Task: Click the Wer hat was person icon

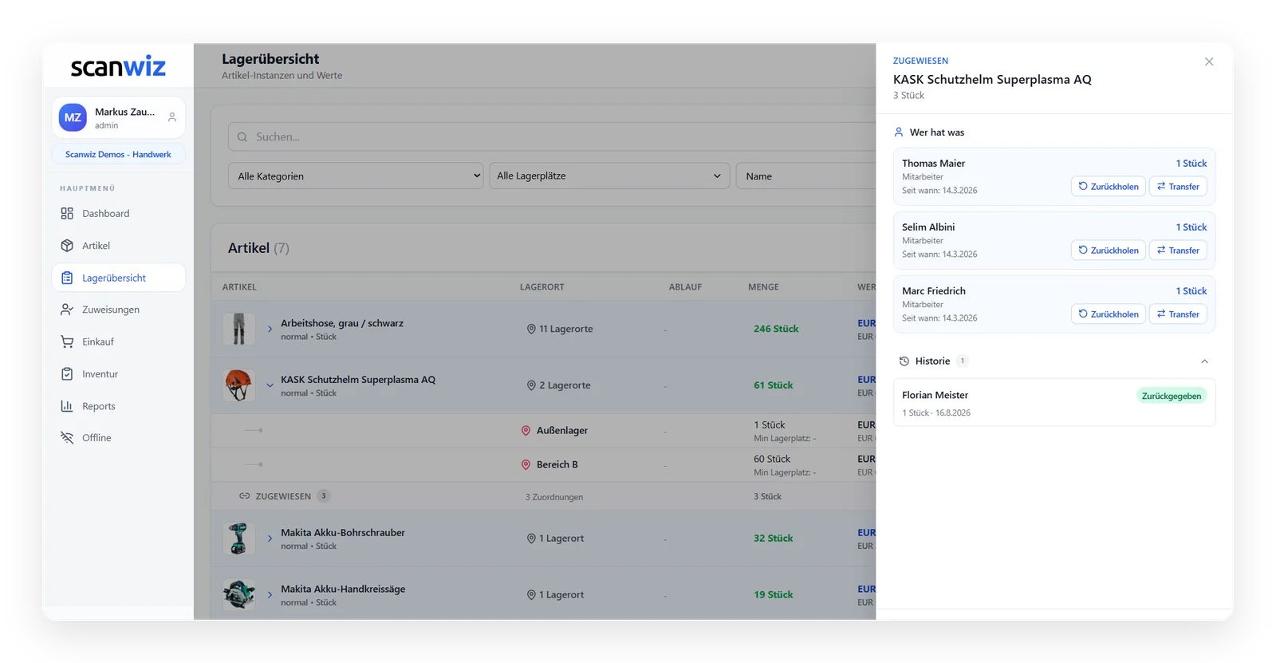Action: click(x=899, y=132)
